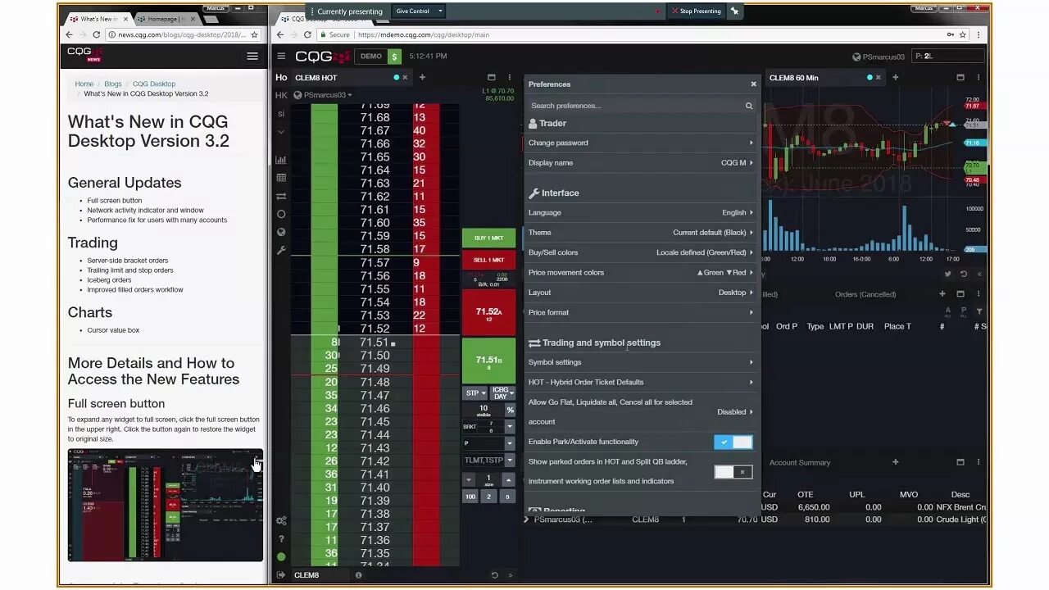1049x590 pixels.
Task: Click the green dollar account icon
Action: point(395,57)
